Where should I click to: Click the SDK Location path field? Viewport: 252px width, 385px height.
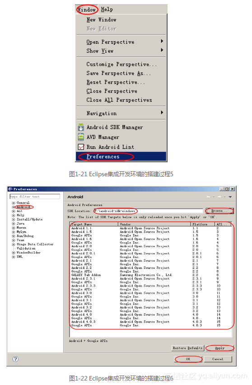(148, 211)
